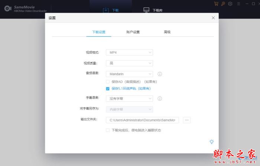
Task: Open the hamburger menu icon
Action: point(238,4)
